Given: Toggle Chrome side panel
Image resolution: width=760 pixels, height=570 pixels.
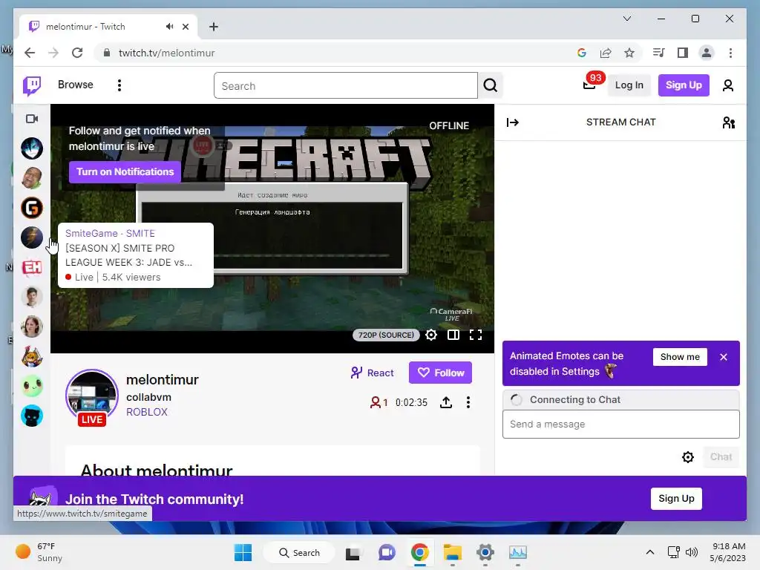Looking at the screenshot, I should pos(683,53).
